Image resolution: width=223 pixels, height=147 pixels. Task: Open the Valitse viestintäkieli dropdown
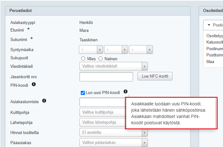[114, 66]
